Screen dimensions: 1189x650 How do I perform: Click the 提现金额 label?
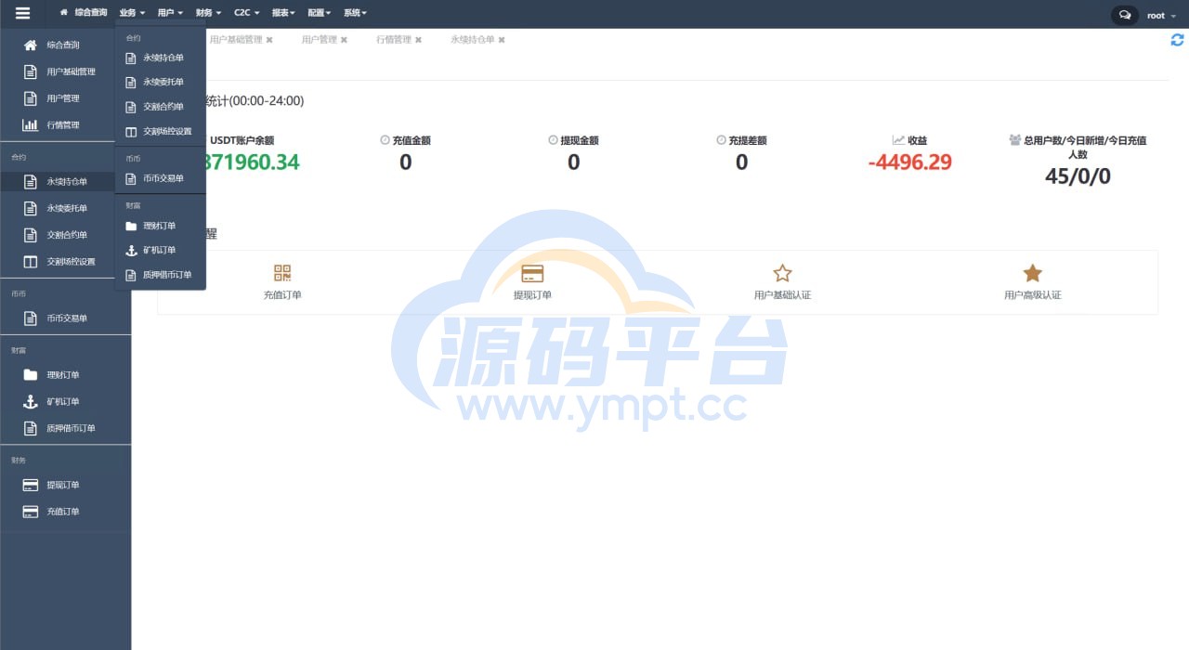coord(573,140)
